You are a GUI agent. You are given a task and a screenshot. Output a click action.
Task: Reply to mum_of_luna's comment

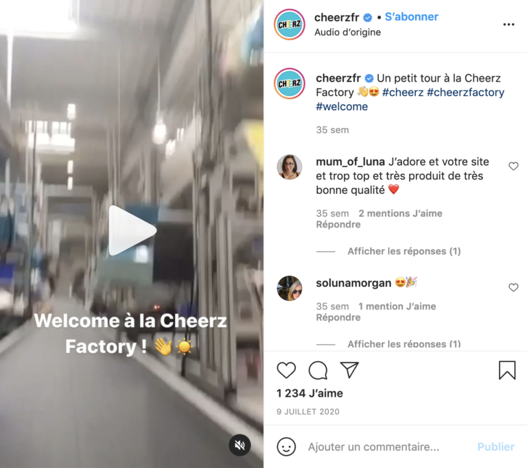click(x=338, y=224)
